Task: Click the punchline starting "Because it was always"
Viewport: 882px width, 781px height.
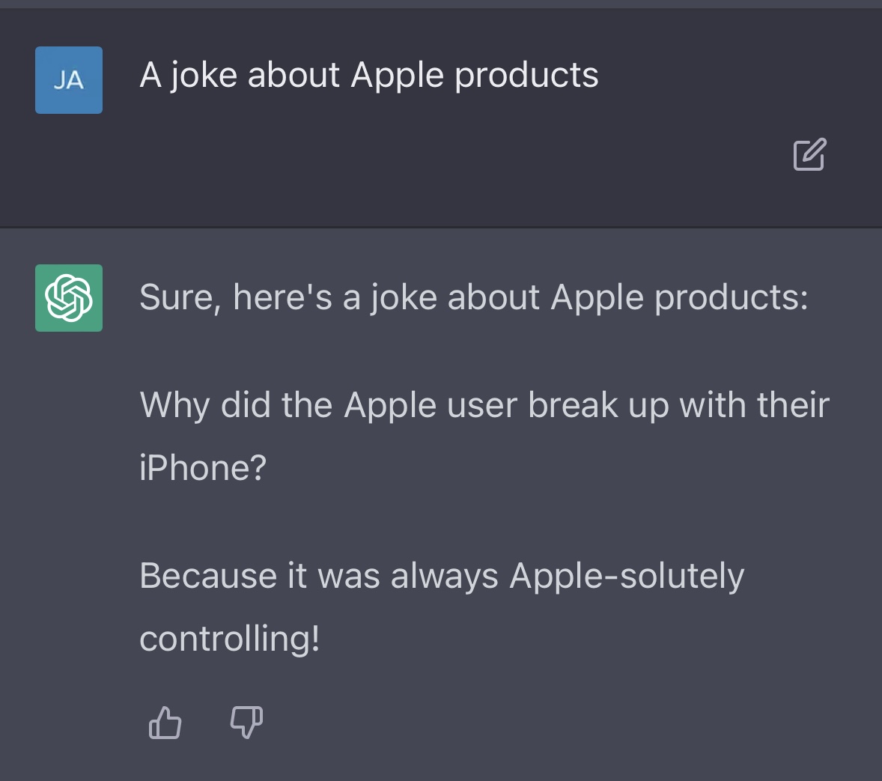Action: click(442, 577)
